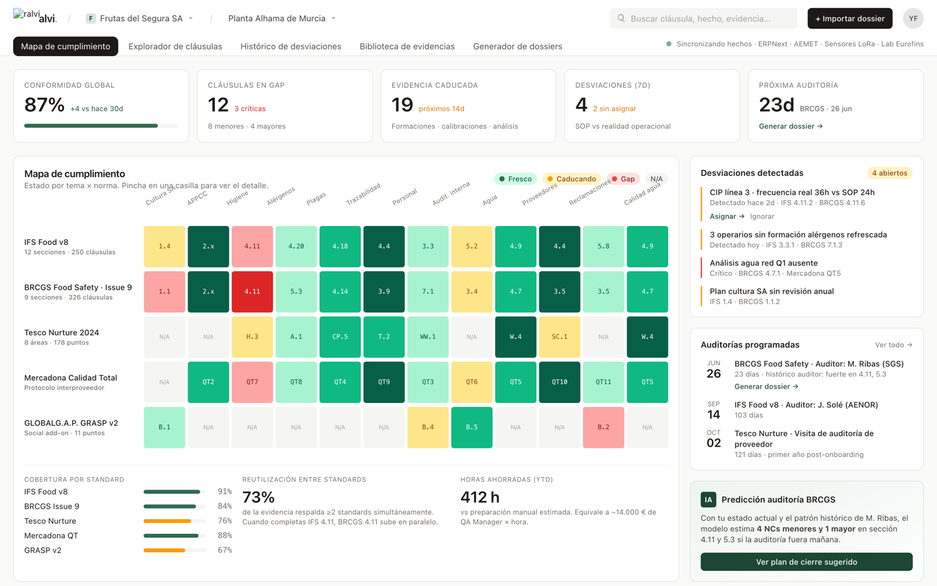
Task: Focus the Buscar cláusula search field
Action: [703, 18]
